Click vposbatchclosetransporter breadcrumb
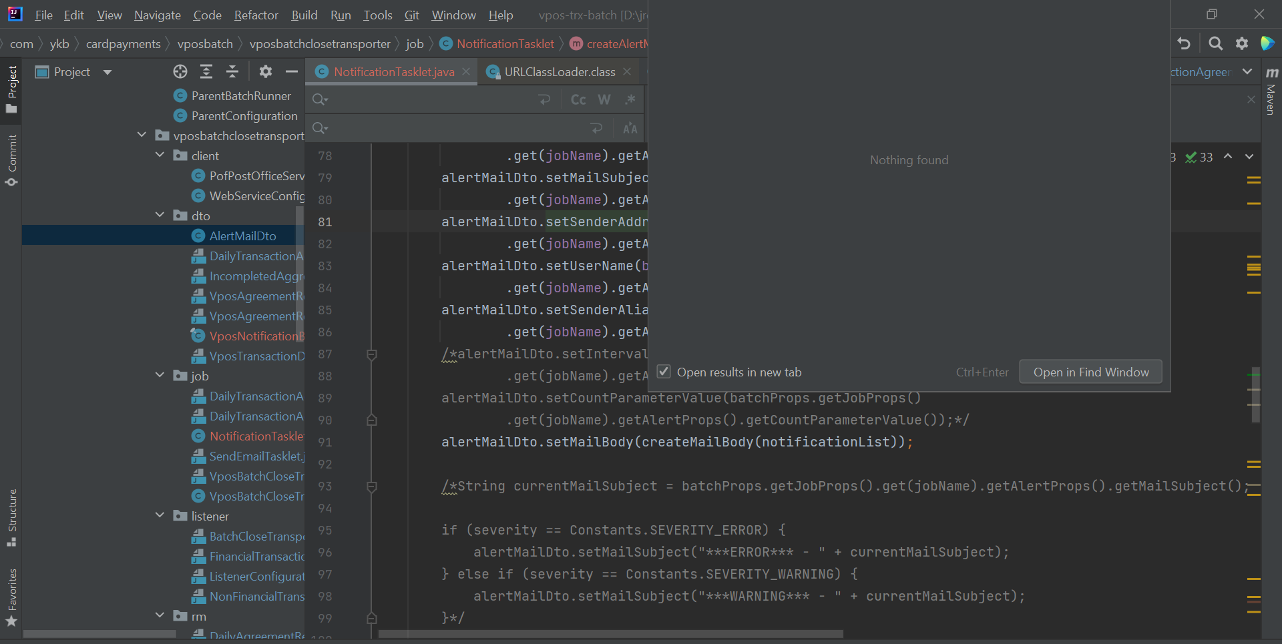1282x644 pixels. [320, 43]
